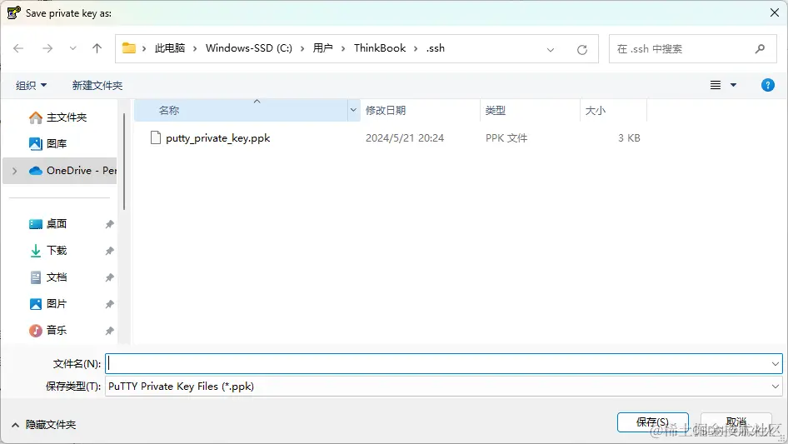Open the 保存类型 combo box
This screenshot has width=788, height=444.
(x=444, y=387)
